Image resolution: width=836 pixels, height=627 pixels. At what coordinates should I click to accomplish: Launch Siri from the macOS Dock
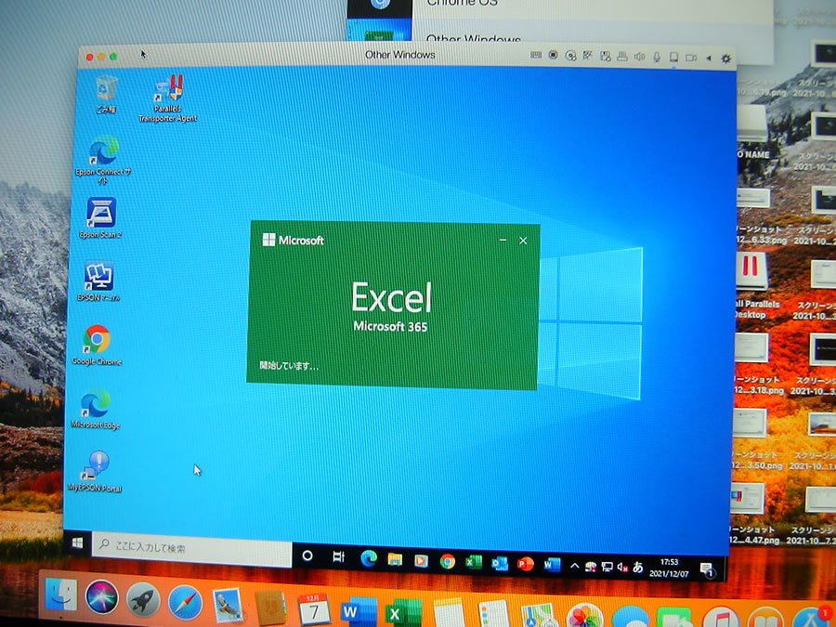click(x=102, y=597)
